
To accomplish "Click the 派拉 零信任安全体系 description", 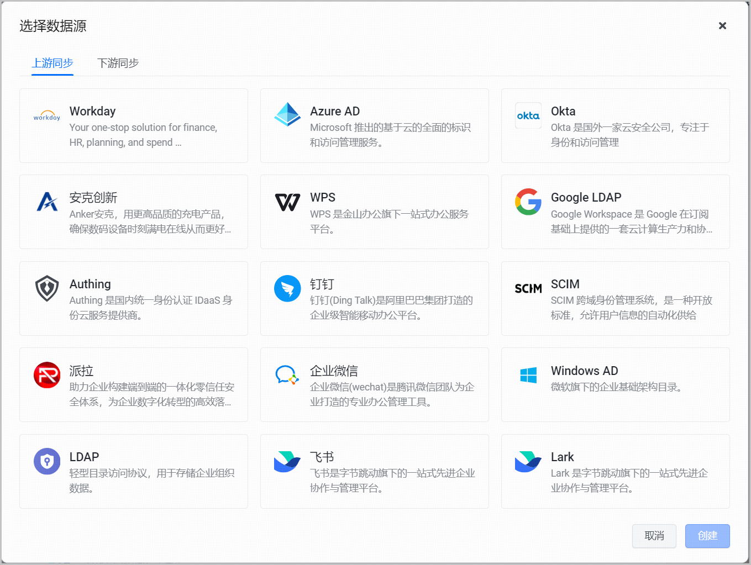I will [x=152, y=394].
